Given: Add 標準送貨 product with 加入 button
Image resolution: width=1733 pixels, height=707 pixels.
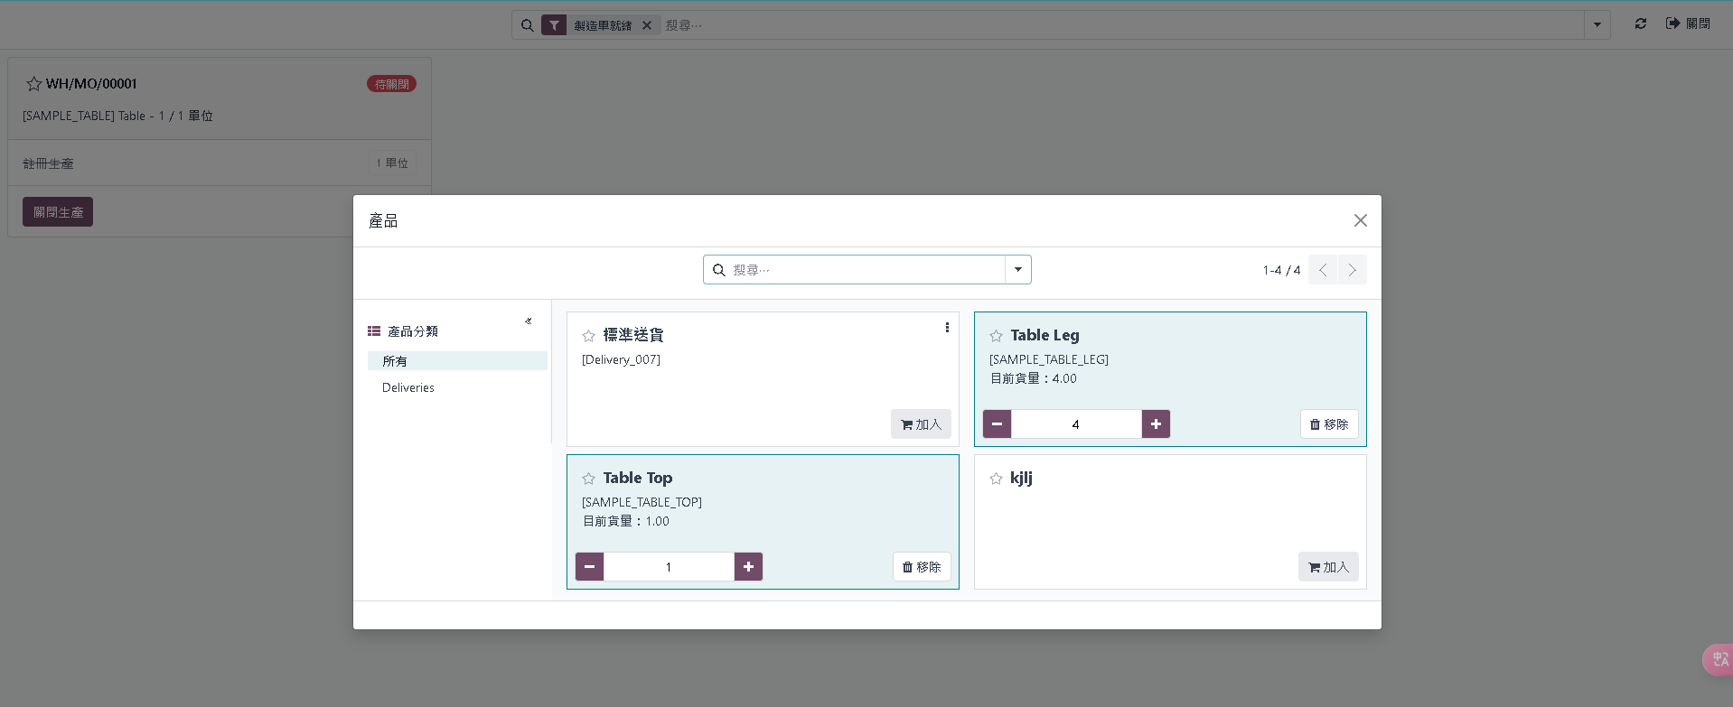Looking at the screenshot, I should 921,424.
